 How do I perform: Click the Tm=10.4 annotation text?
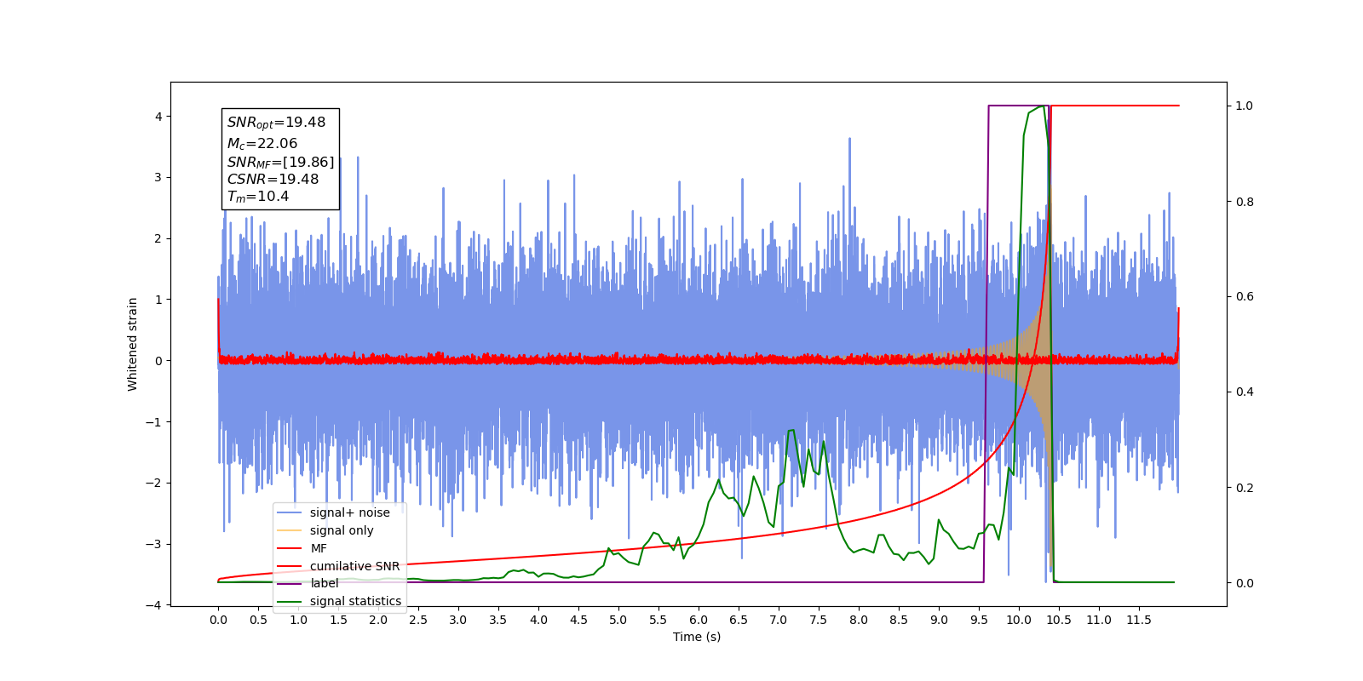(258, 197)
